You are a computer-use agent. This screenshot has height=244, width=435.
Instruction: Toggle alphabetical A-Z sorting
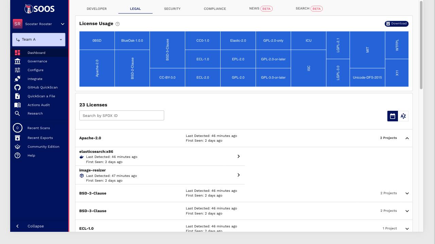403,116
